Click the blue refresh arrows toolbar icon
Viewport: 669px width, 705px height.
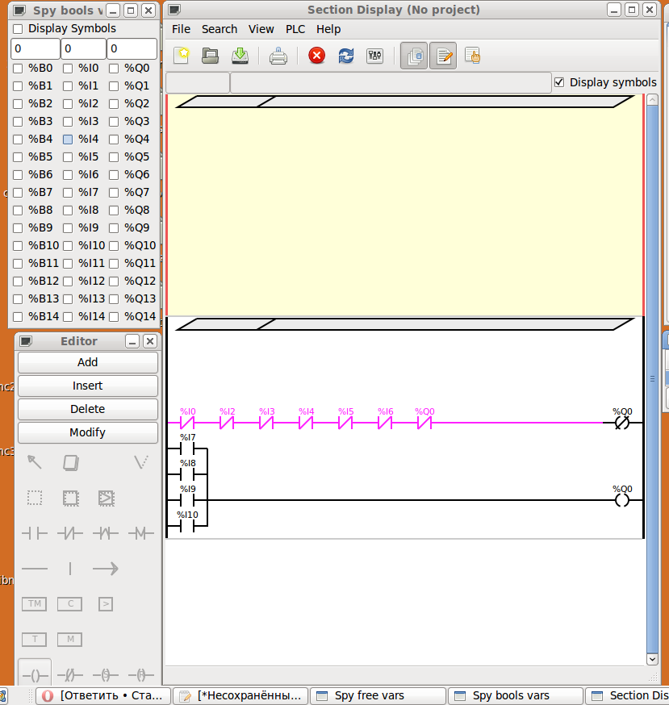346,56
